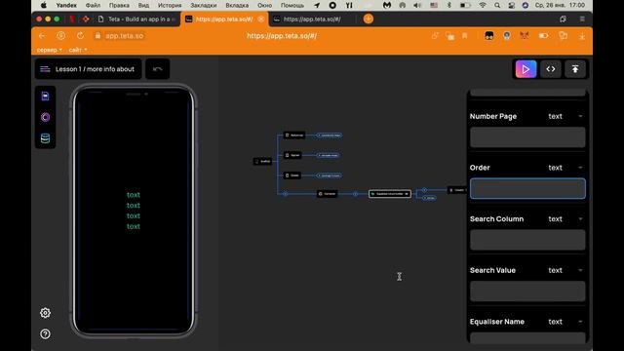Go back with browser back arrow
This screenshot has width=624, height=351.
pos(42,36)
